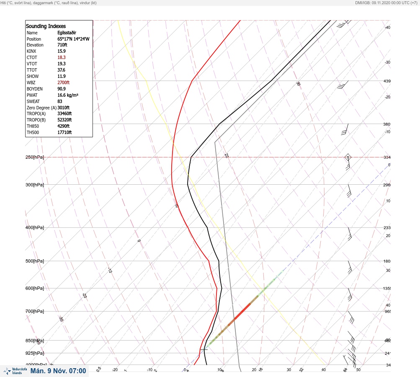Click the SHOW value 11.9

pyautogui.click(x=61, y=76)
